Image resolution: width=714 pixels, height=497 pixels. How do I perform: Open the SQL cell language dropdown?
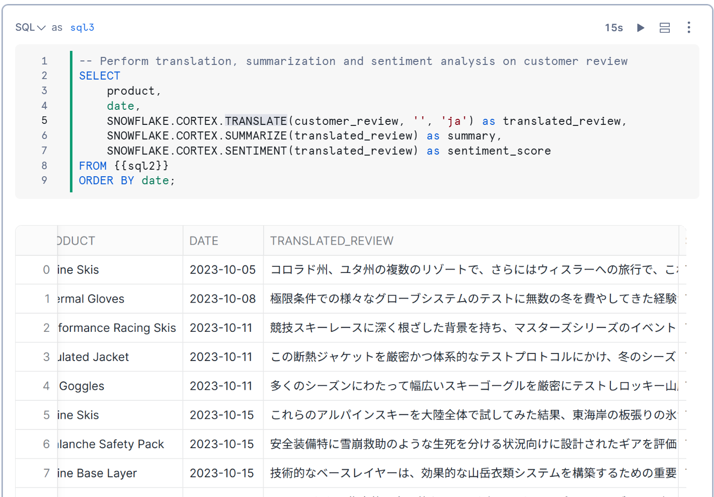[30, 28]
